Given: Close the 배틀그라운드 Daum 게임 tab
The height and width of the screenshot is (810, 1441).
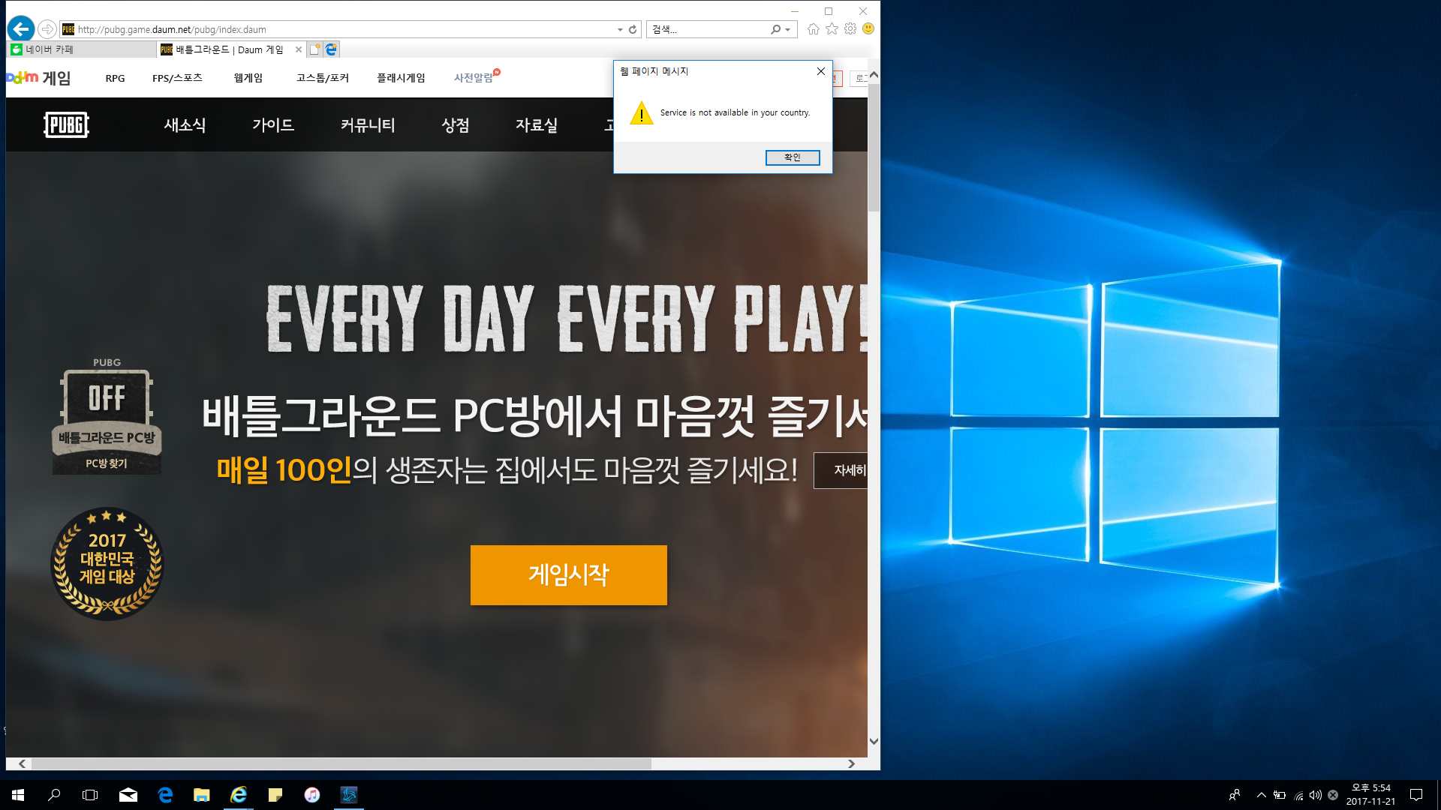Looking at the screenshot, I should click(x=299, y=49).
